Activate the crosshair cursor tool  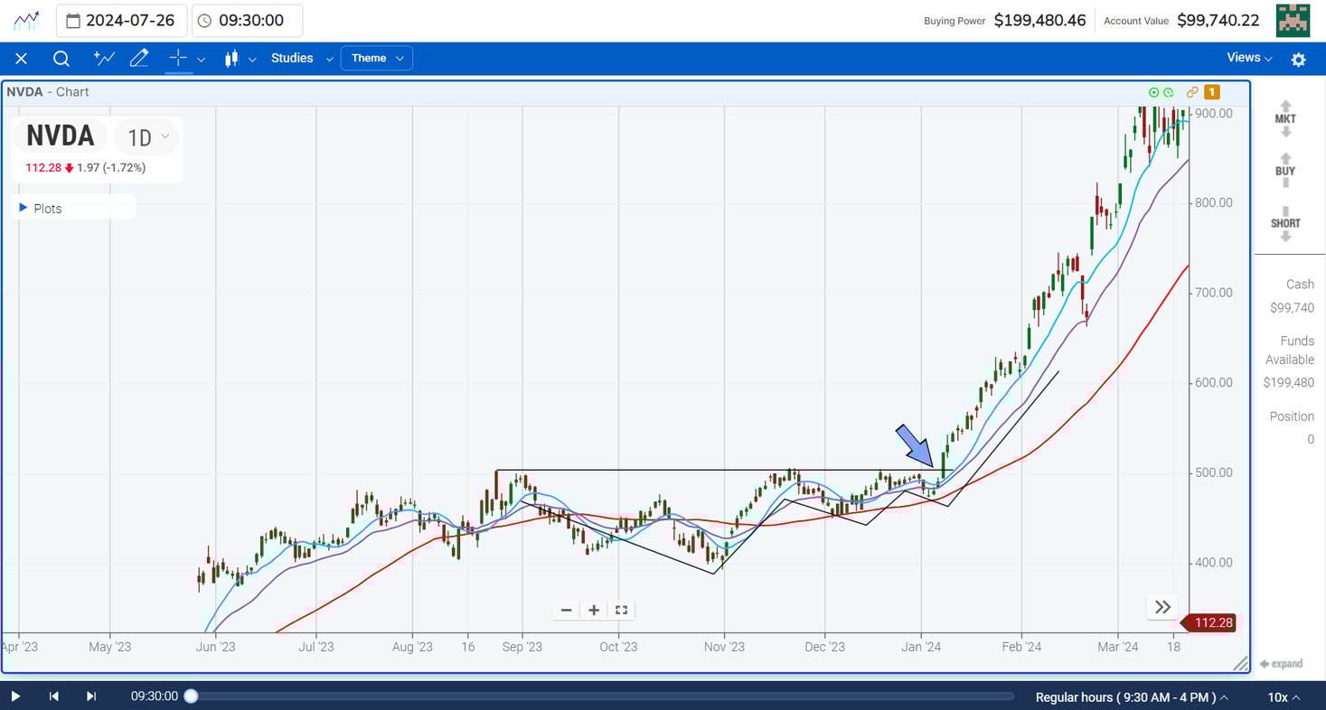coord(177,58)
